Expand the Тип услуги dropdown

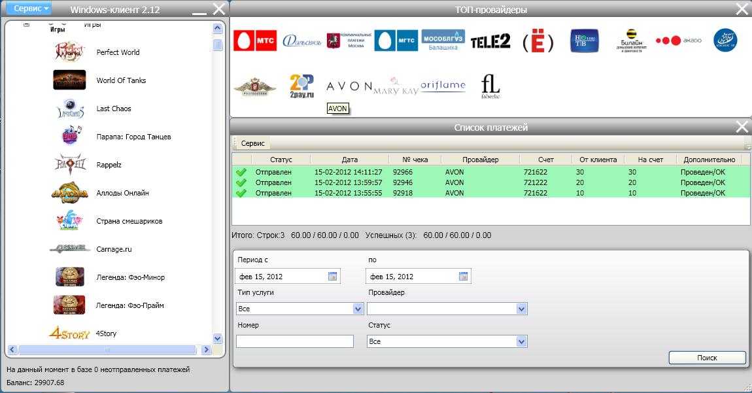358,309
